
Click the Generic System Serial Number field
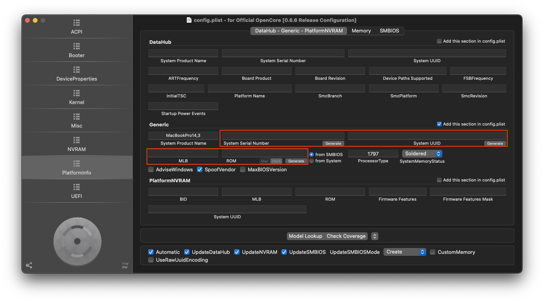pyautogui.click(x=283, y=135)
